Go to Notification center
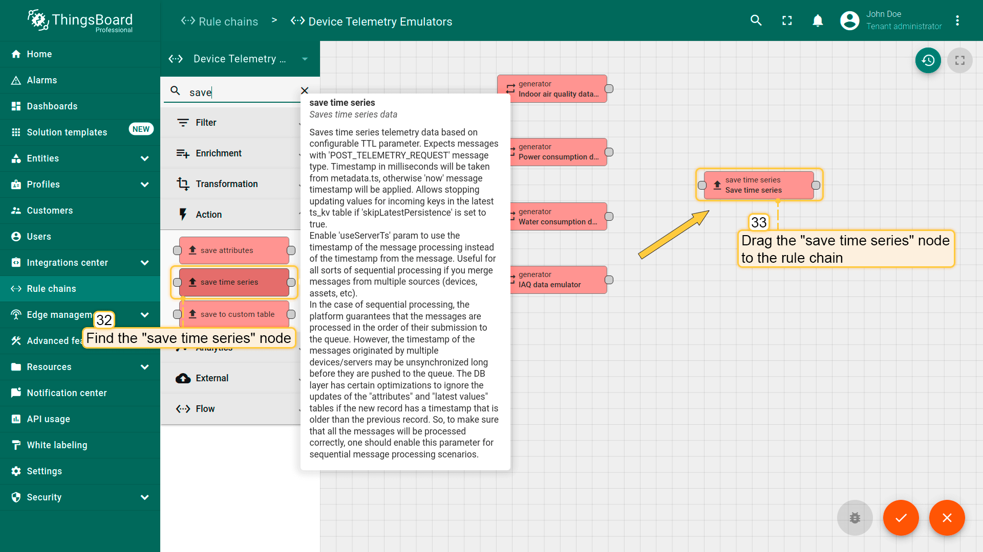This screenshot has height=552, width=983. pyautogui.click(x=67, y=393)
